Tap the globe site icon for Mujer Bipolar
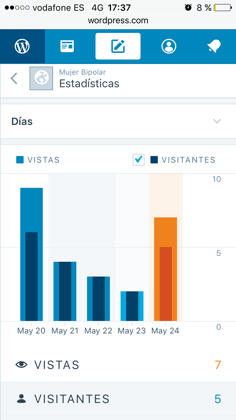The width and height of the screenshot is (236, 420). pos(41,78)
